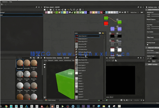Click the camera icon in the 3D view
The width and height of the screenshot is (159, 108).
pos(45,64)
